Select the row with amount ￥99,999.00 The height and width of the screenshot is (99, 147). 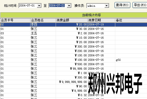coord(74,69)
